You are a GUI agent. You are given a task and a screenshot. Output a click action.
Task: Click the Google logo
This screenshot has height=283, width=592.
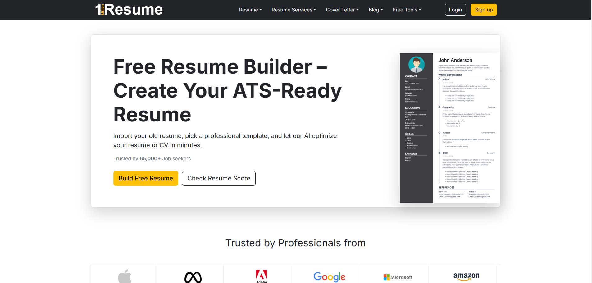click(329, 276)
